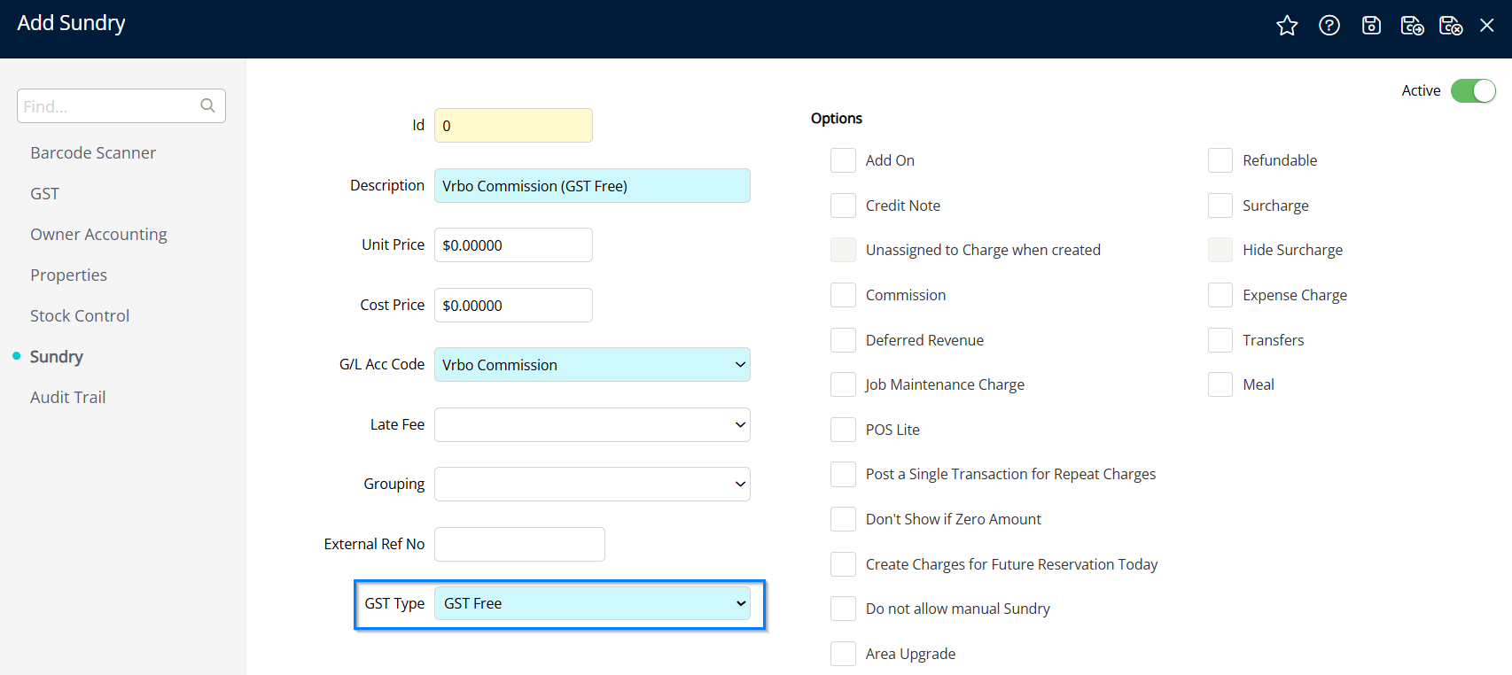
Task: Click the Description text field
Action: point(592,186)
